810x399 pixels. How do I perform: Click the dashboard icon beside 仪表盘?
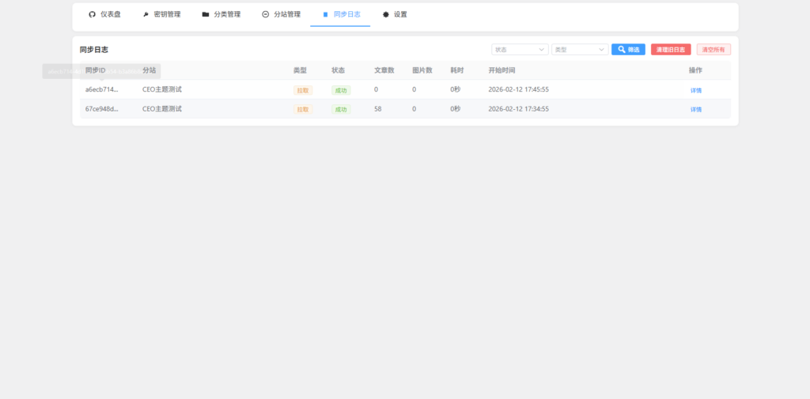(x=92, y=14)
